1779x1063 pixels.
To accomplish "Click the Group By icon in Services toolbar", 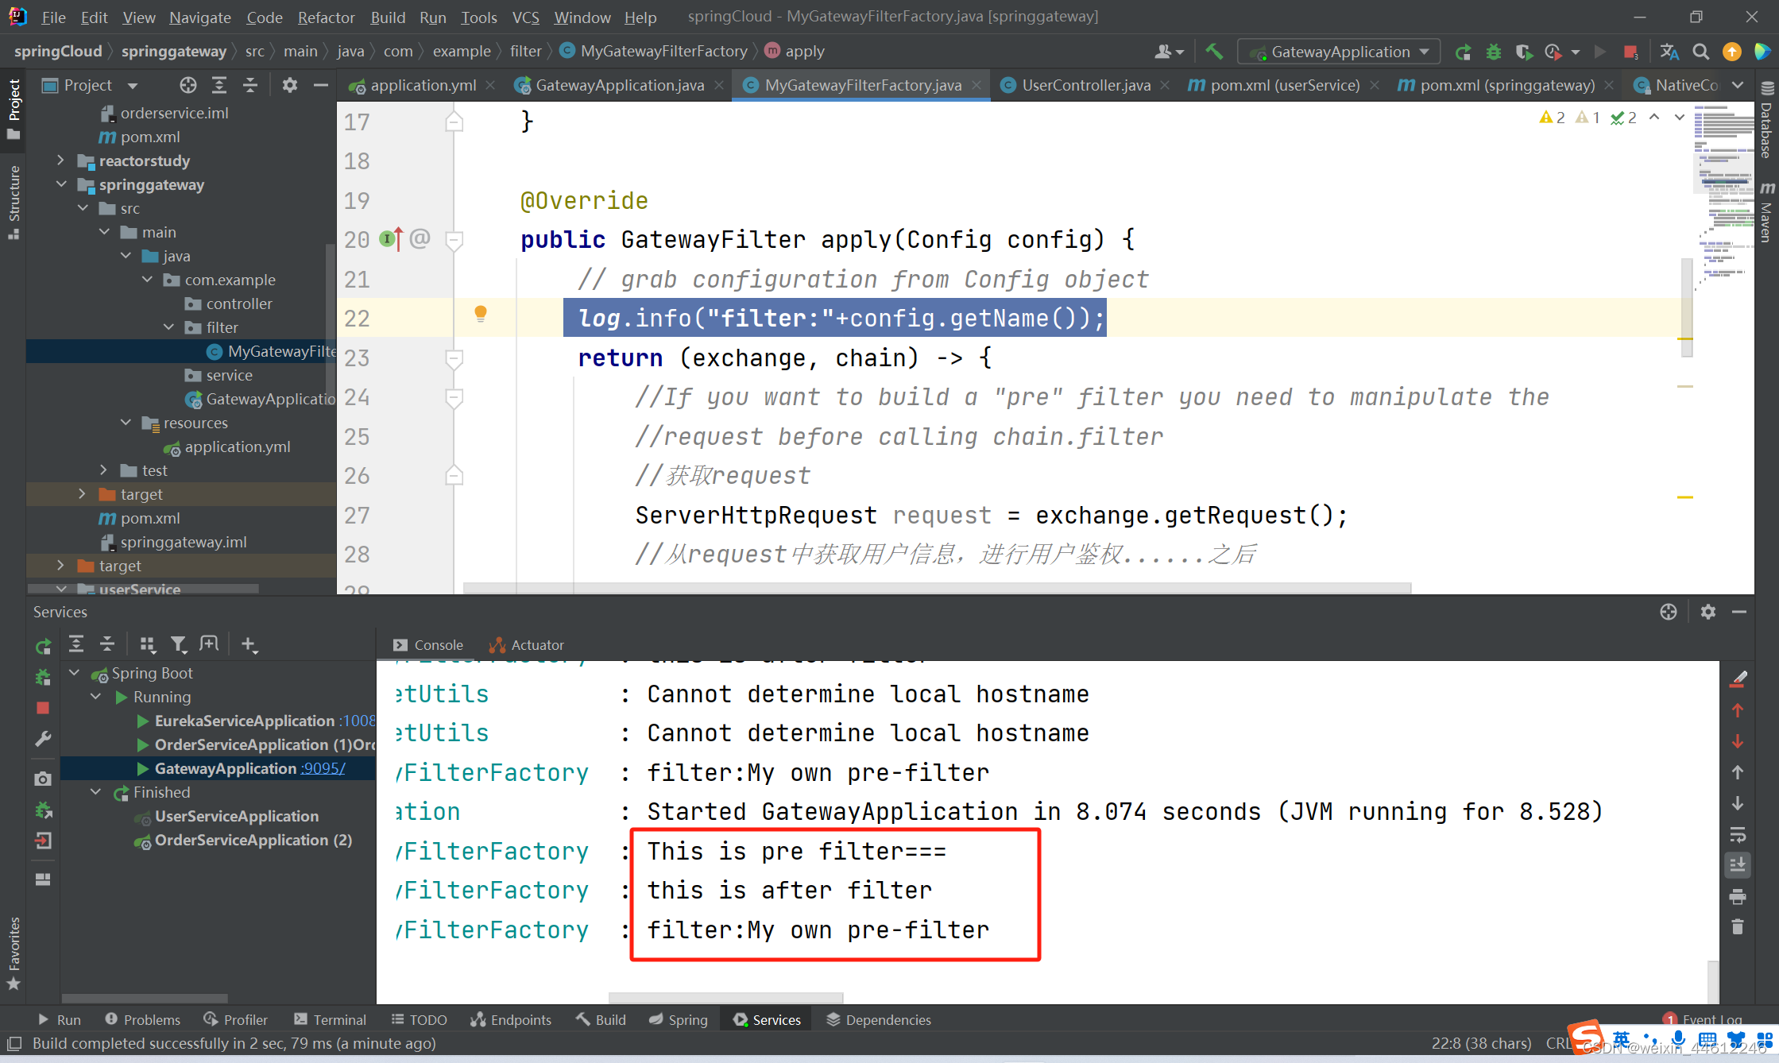I will (147, 644).
